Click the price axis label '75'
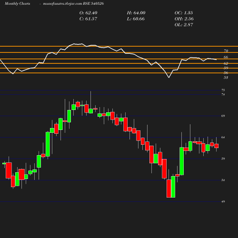Viewport: 238px width, 238px height. 223,90
